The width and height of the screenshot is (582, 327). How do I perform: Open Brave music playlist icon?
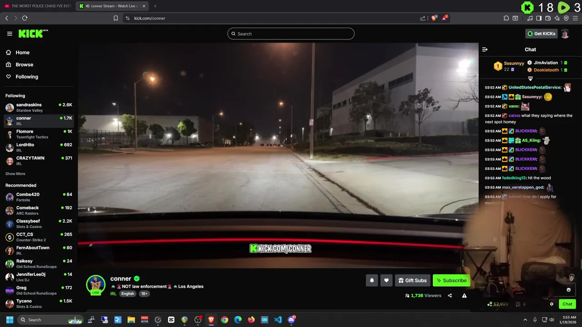pyautogui.click(x=530, y=18)
